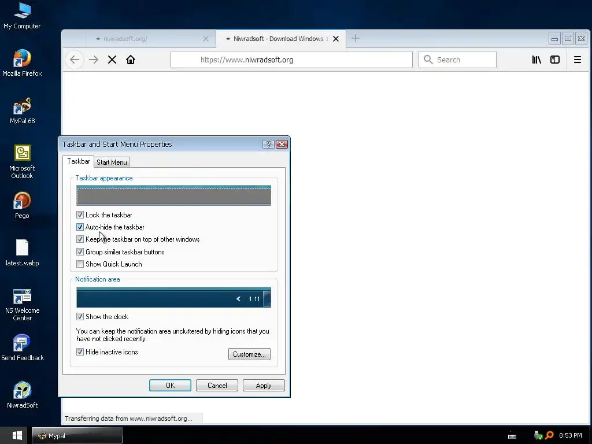Switch to the niwradsoft.org/ browser tab

coord(150,39)
